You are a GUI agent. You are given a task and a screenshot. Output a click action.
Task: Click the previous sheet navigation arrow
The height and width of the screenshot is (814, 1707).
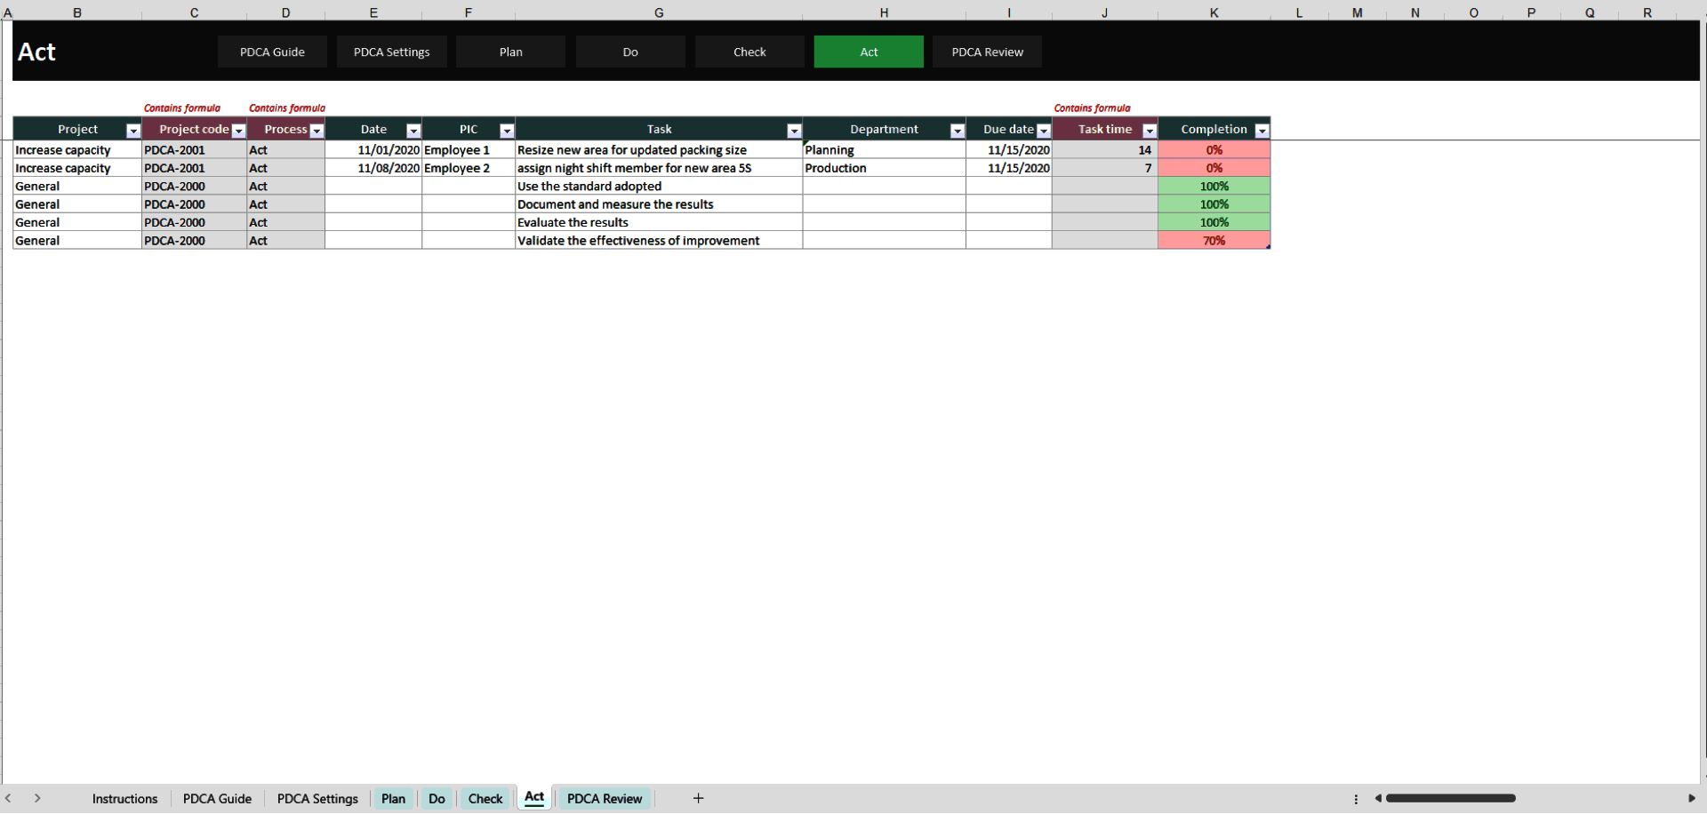pos(9,798)
